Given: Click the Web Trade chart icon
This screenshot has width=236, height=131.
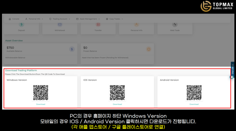Looking at the screenshot, I should (x=175, y=24).
